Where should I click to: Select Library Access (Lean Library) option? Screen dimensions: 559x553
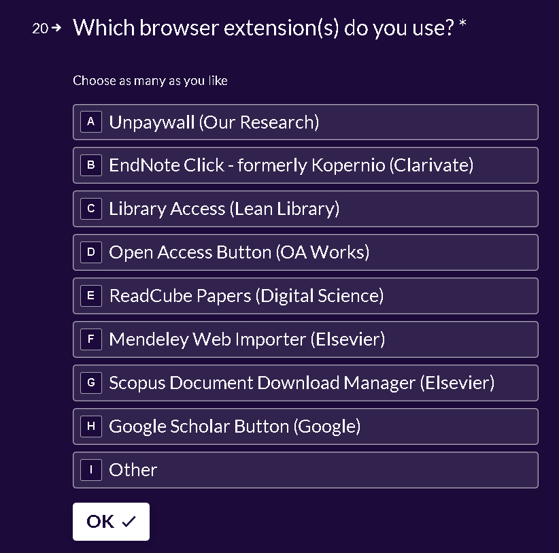click(x=305, y=209)
